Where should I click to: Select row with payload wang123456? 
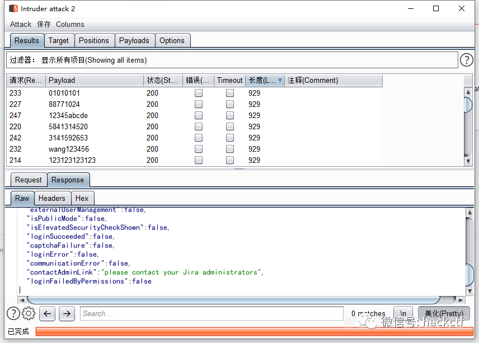pyautogui.click(x=194, y=149)
